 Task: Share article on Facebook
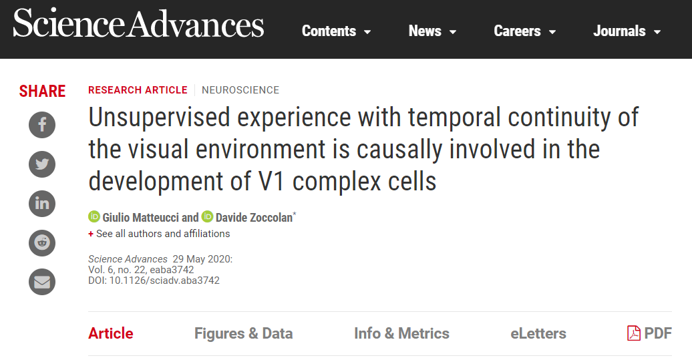pyautogui.click(x=42, y=125)
